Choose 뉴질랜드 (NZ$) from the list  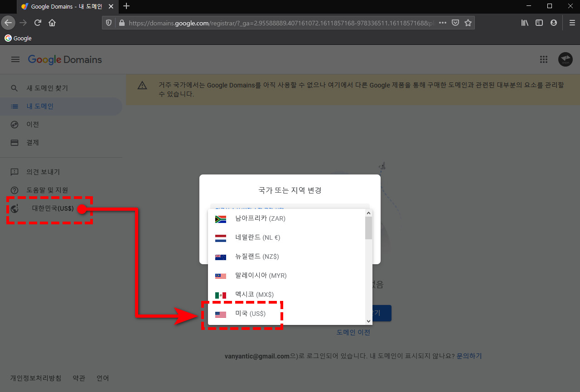[x=287, y=257]
